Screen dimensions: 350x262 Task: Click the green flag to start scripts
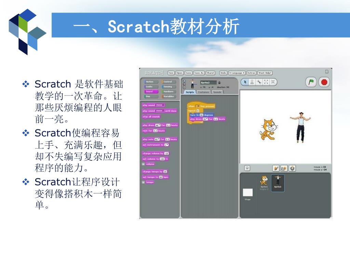tap(311, 83)
